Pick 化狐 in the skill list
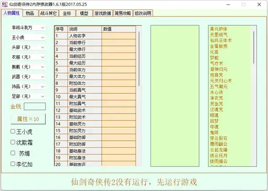The width and height of the screenshot is (268, 191). click(214, 52)
